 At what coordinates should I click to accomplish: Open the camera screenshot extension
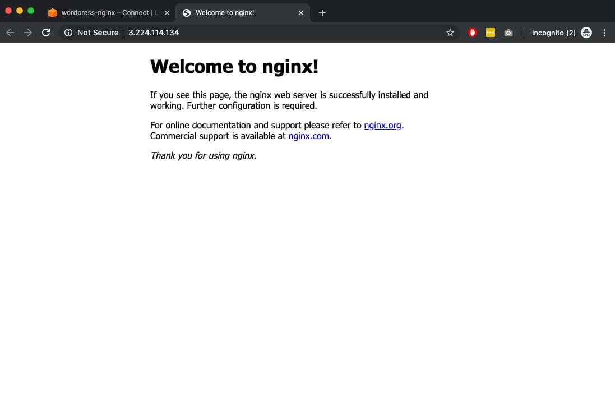click(508, 33)
